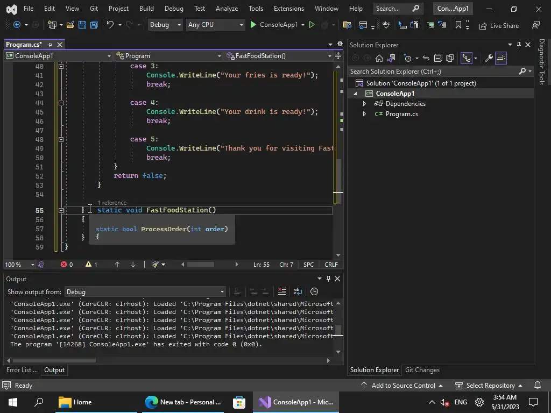551x413 pixels.
Task: Toggle word wrap in Output window
Action: [x=298, y=291]
